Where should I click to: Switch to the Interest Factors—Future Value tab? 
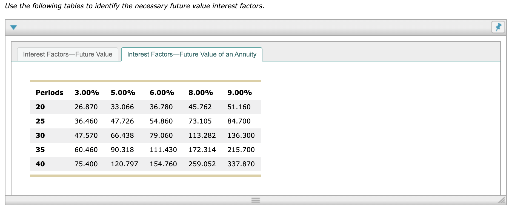67,54
